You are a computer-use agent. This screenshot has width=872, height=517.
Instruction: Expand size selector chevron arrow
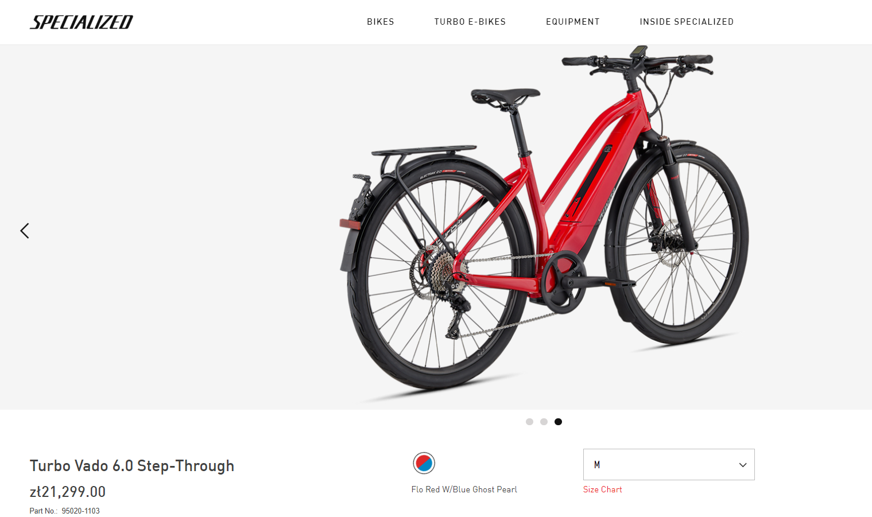743,465
